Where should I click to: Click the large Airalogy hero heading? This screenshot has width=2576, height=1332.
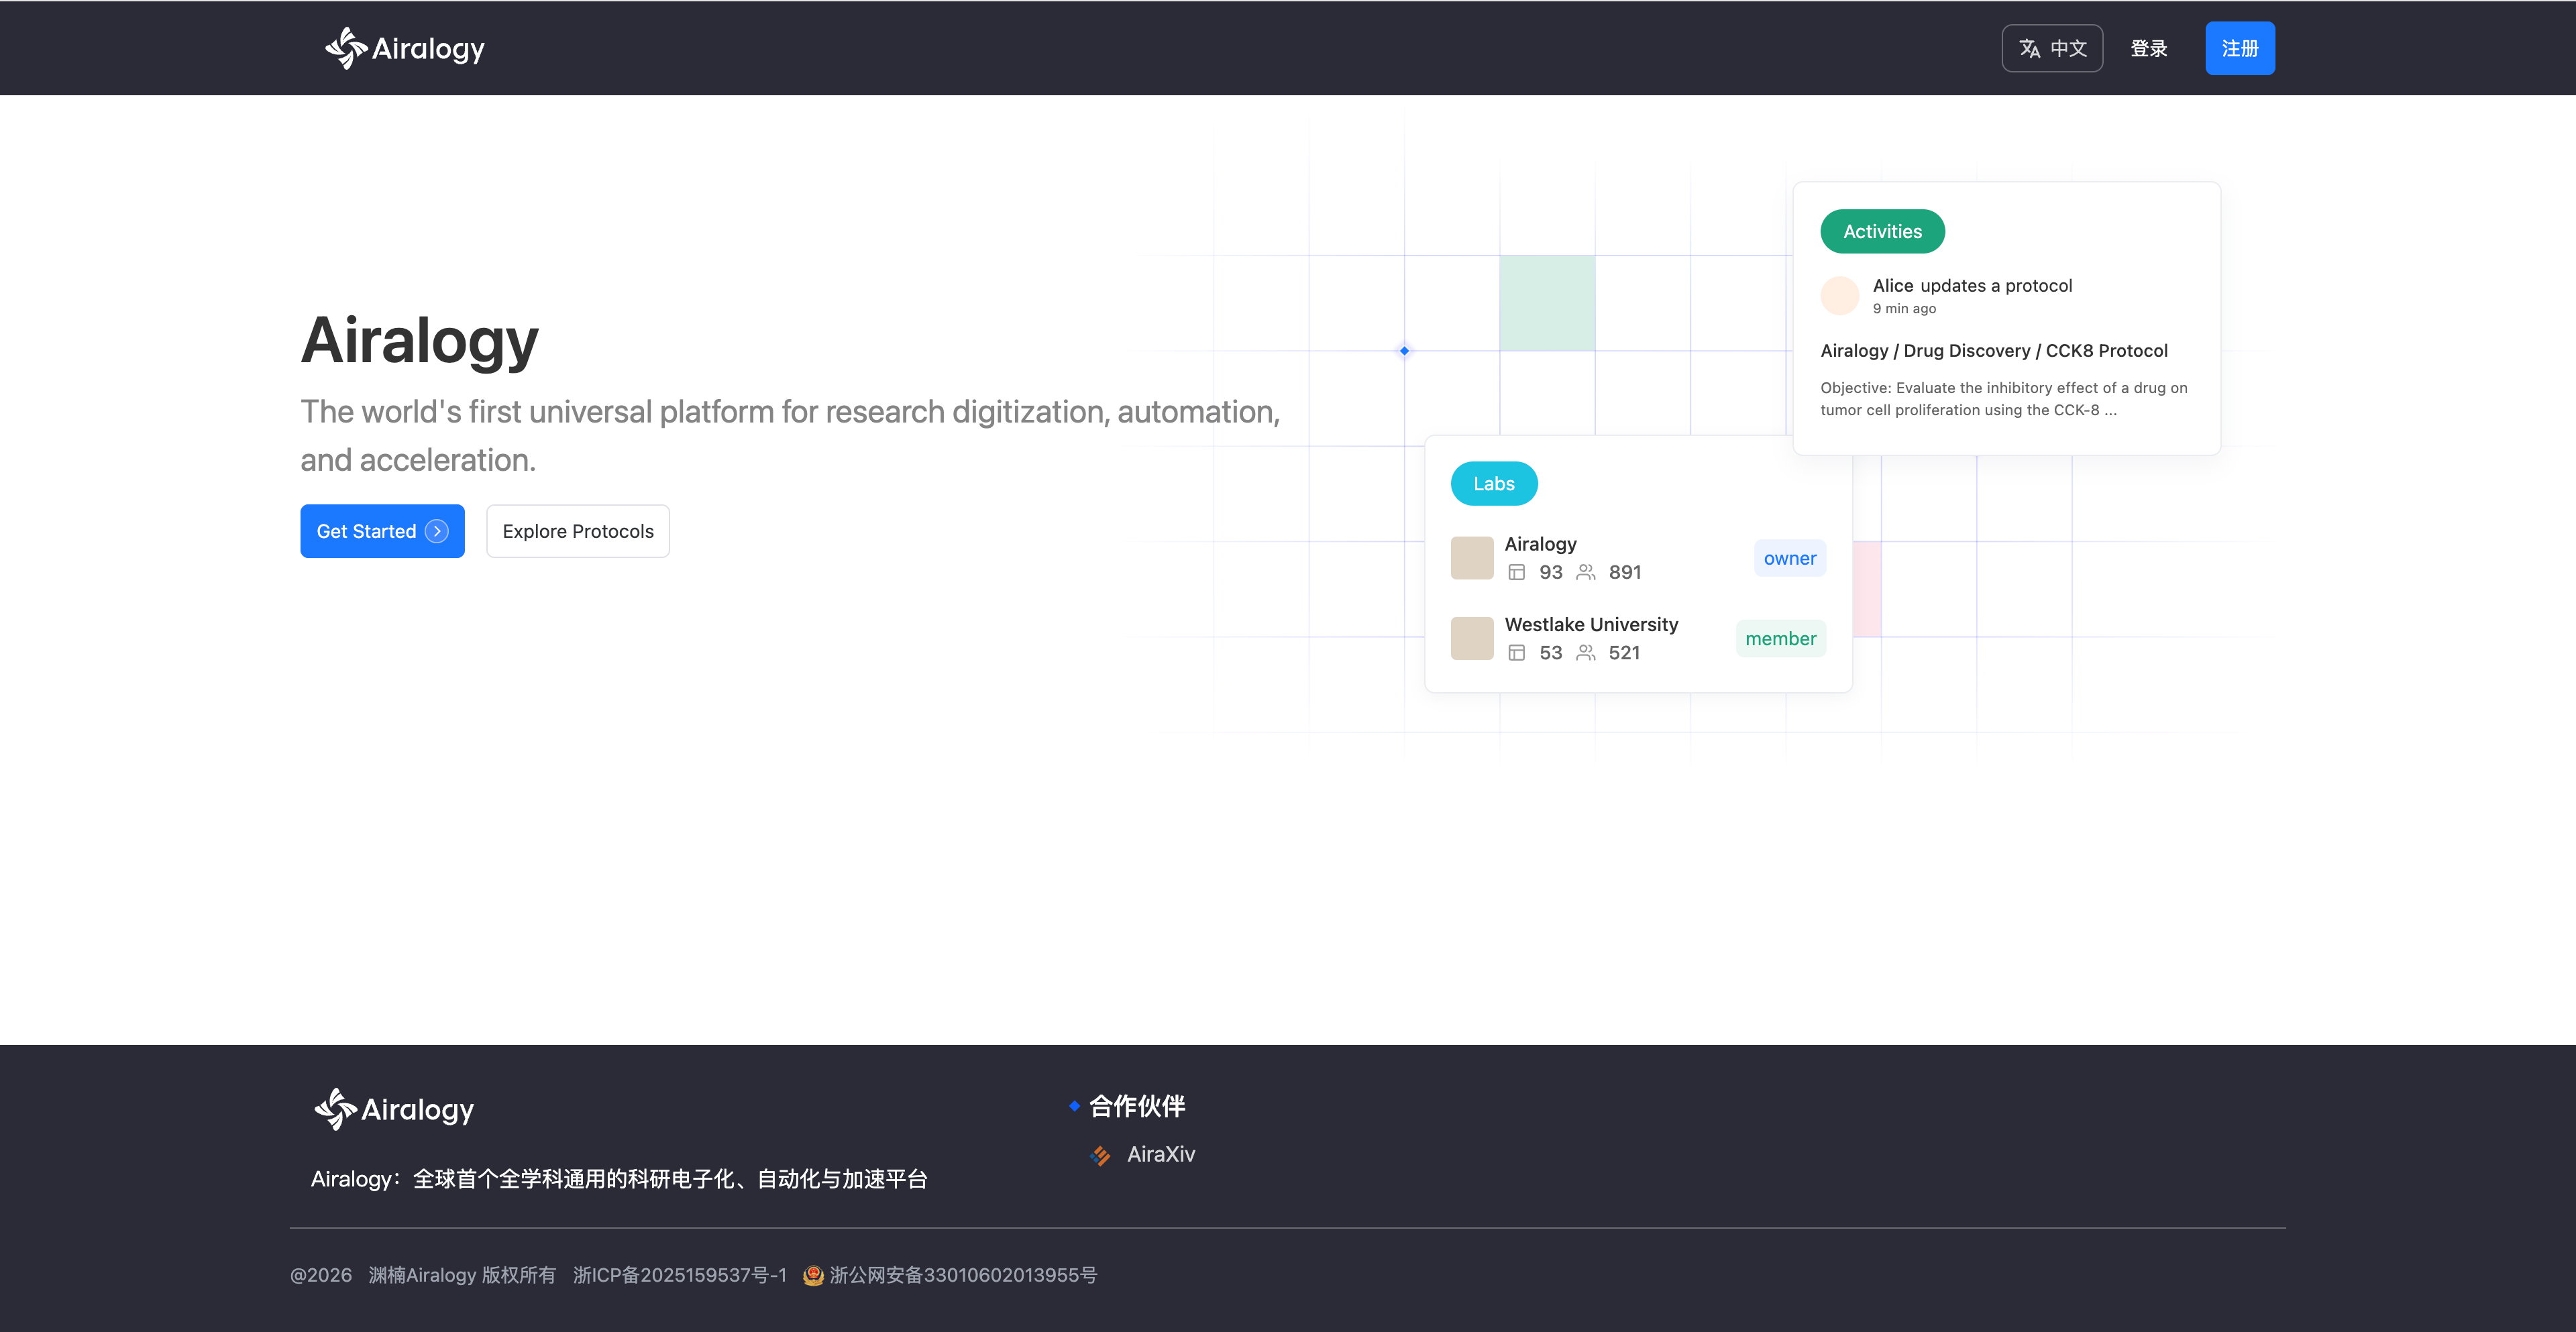pyautogui.click(x=420, y=340)
